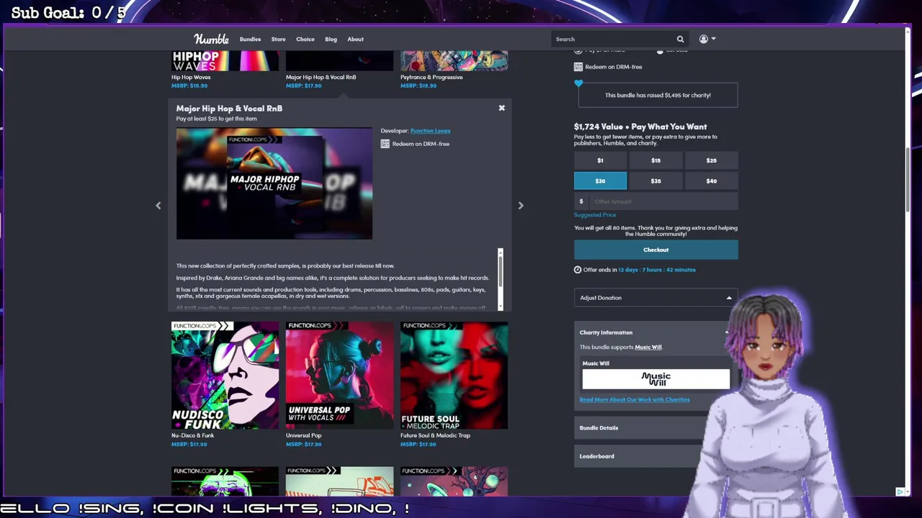Select the $15 price tier
922x518 pixels.
coord(655,160)
